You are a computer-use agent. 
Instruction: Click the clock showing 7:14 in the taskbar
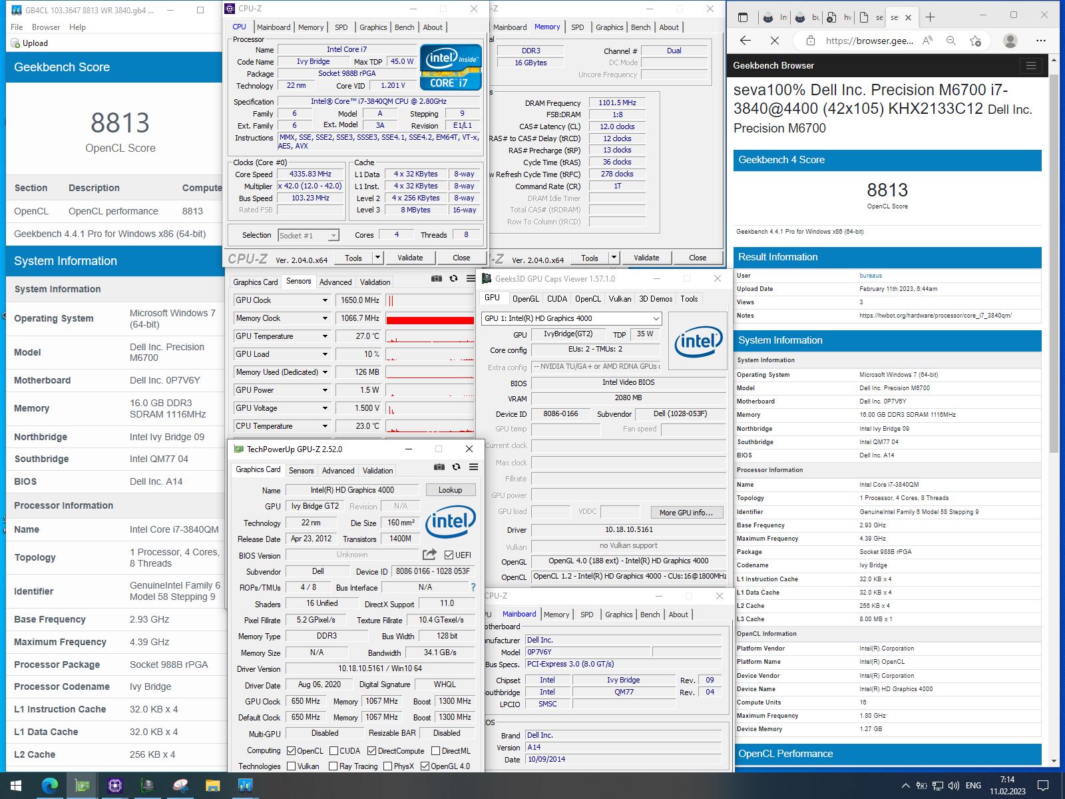point(1007,780)
